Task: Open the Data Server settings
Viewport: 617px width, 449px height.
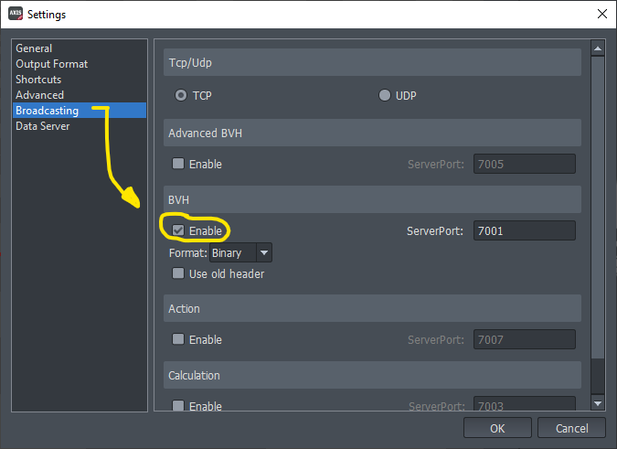Action: [x=42, y=126]
